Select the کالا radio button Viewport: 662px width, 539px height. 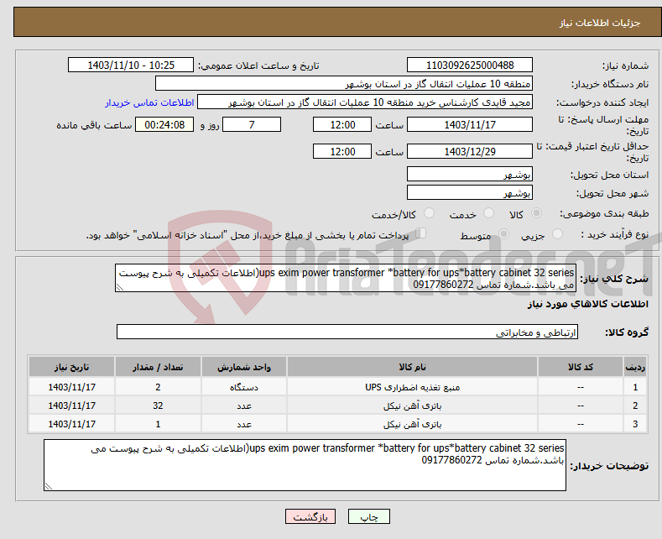click(x=537, y=214)
